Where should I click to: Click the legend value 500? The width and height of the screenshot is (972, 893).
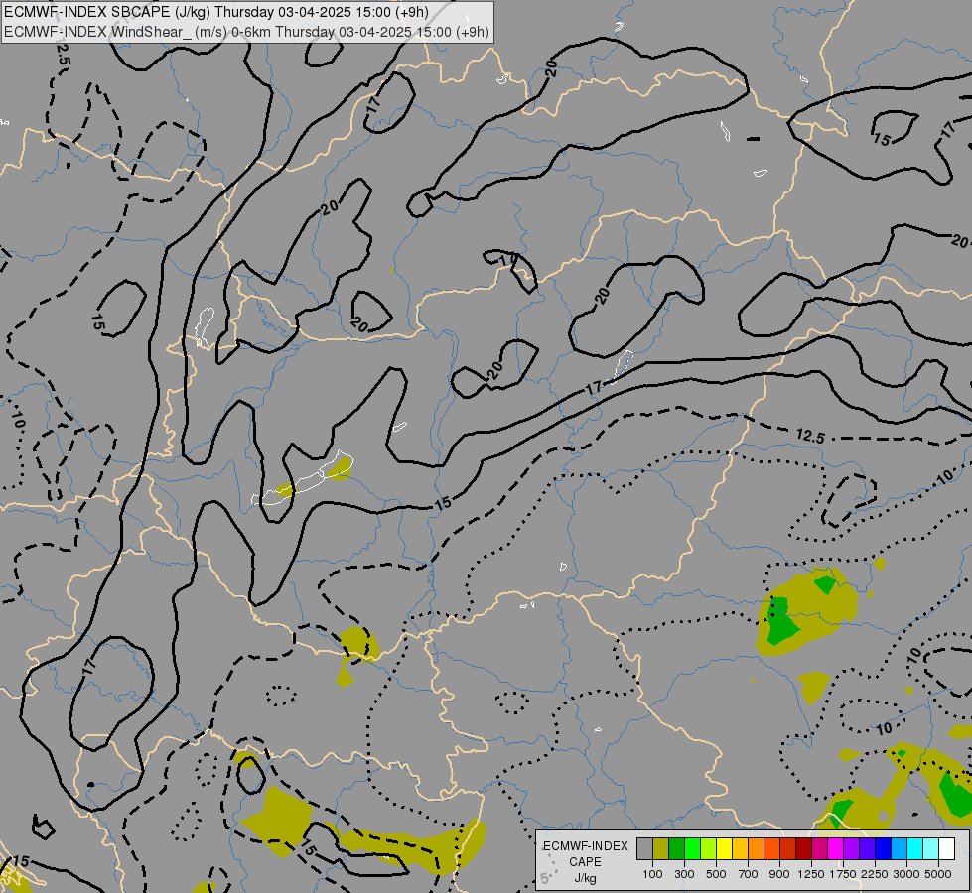[x=716, y=874]
